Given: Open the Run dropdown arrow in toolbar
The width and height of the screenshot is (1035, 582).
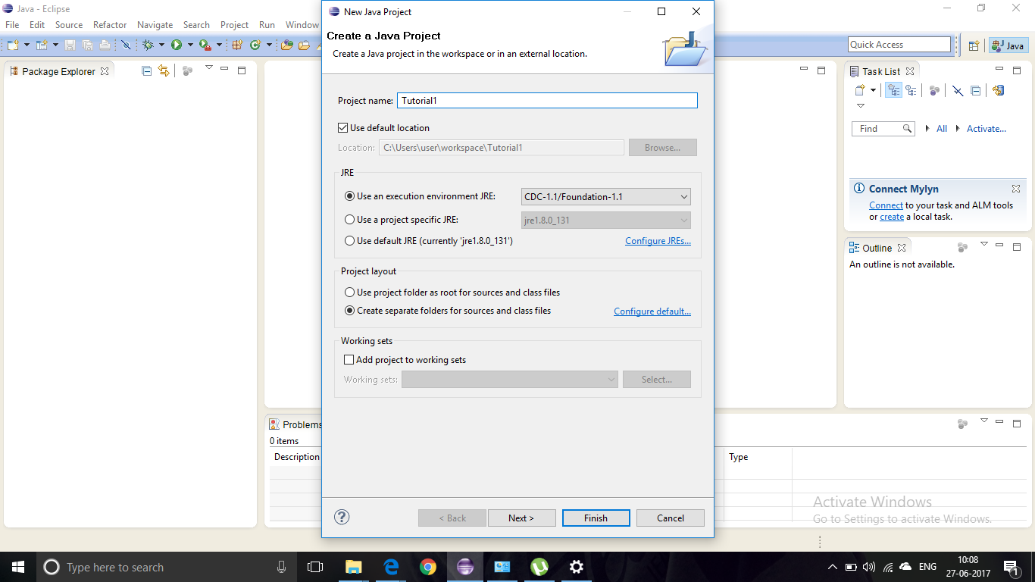Looking at the screenshot, I should click(x=190, y=45).
